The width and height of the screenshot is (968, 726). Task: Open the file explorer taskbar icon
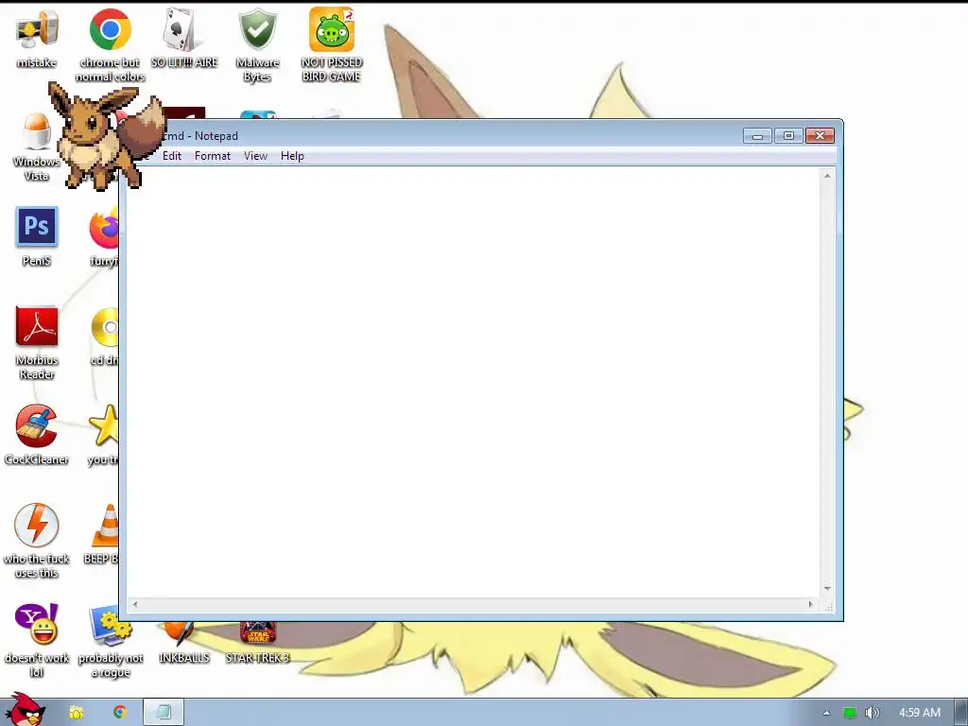(76, 713)
